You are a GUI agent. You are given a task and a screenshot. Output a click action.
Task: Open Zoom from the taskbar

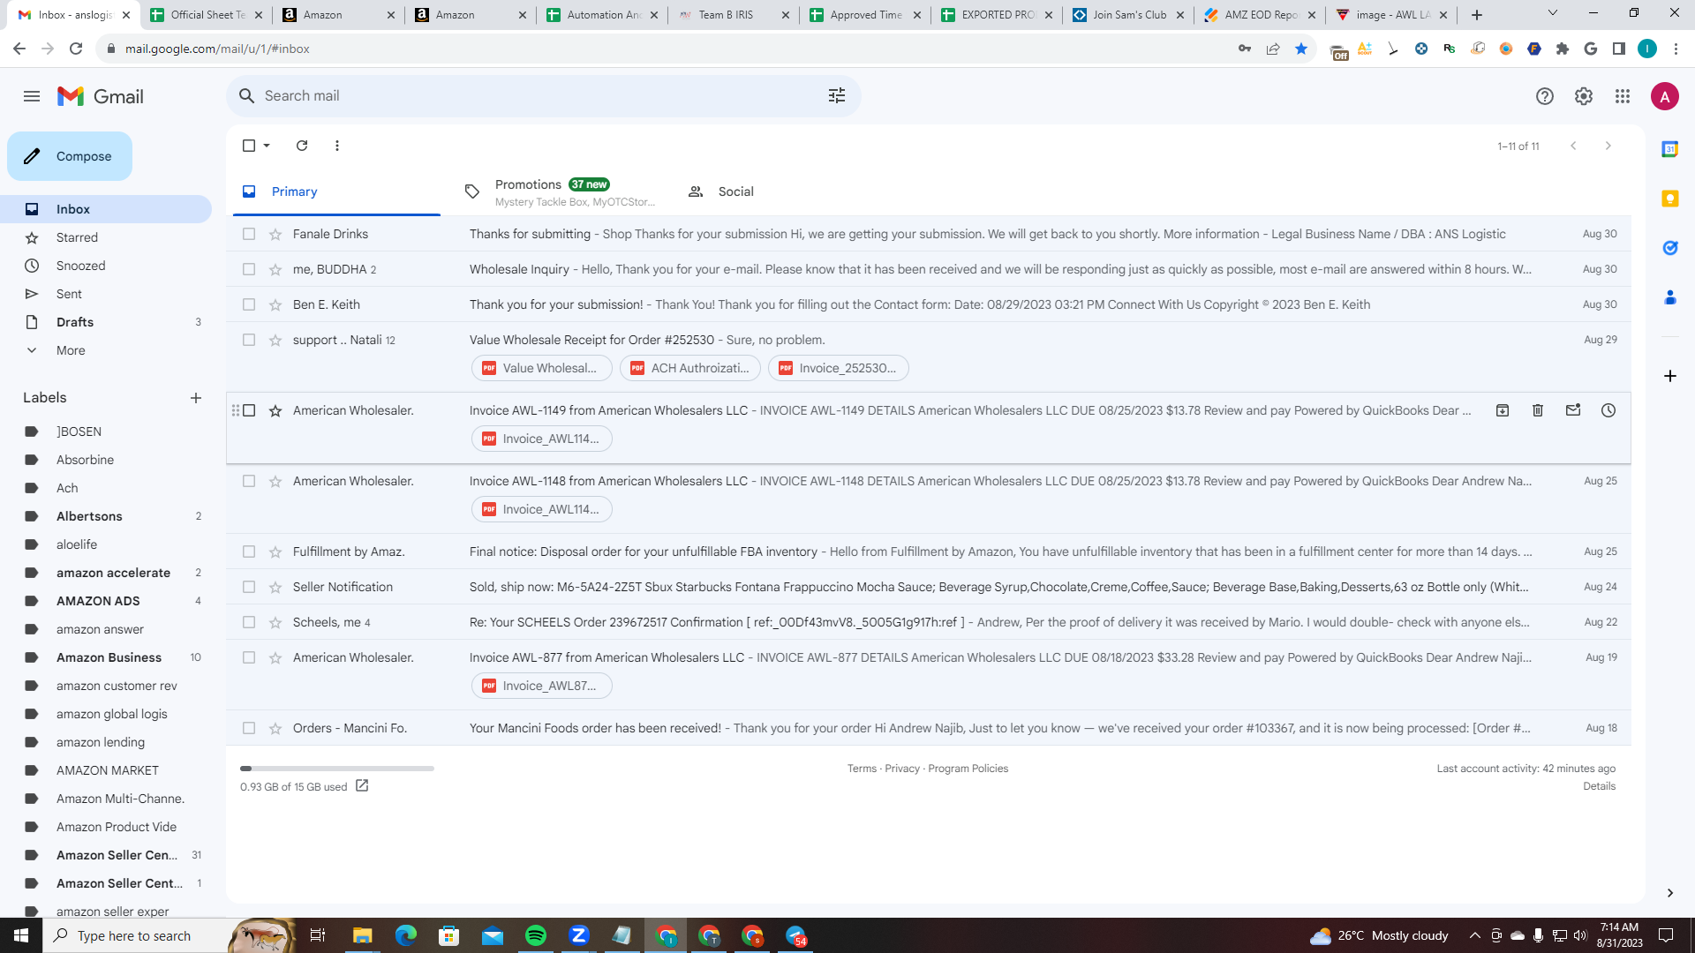click(579, 935)
